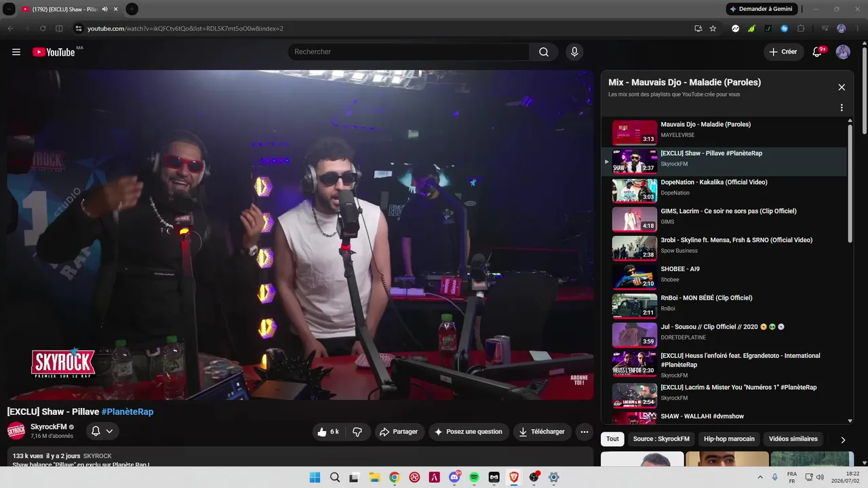Play SHOBEE - AI9 from the mix
868x488 pixels.
[724, 277]
